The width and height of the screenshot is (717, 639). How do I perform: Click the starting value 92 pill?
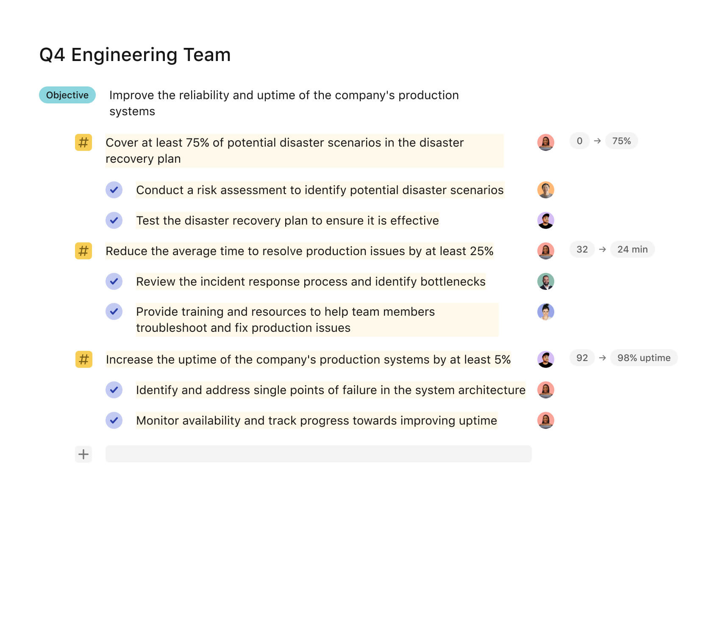click(x=582, y=358)
